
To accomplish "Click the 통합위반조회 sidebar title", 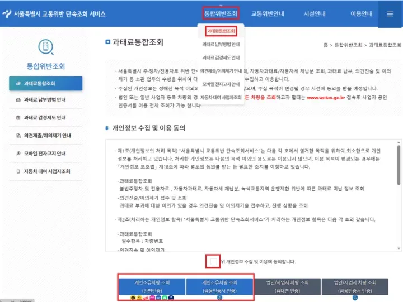I will (46, 66).
